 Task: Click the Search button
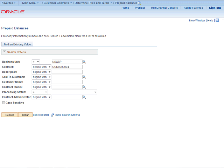pos(9,115)
